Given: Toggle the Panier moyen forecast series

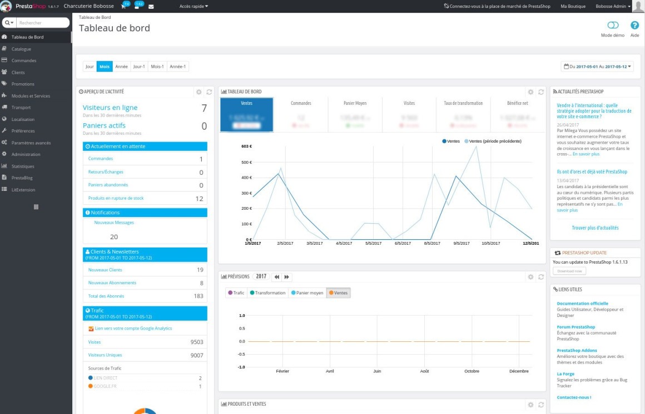Looking at the screenshot, I should pos(307,293).
